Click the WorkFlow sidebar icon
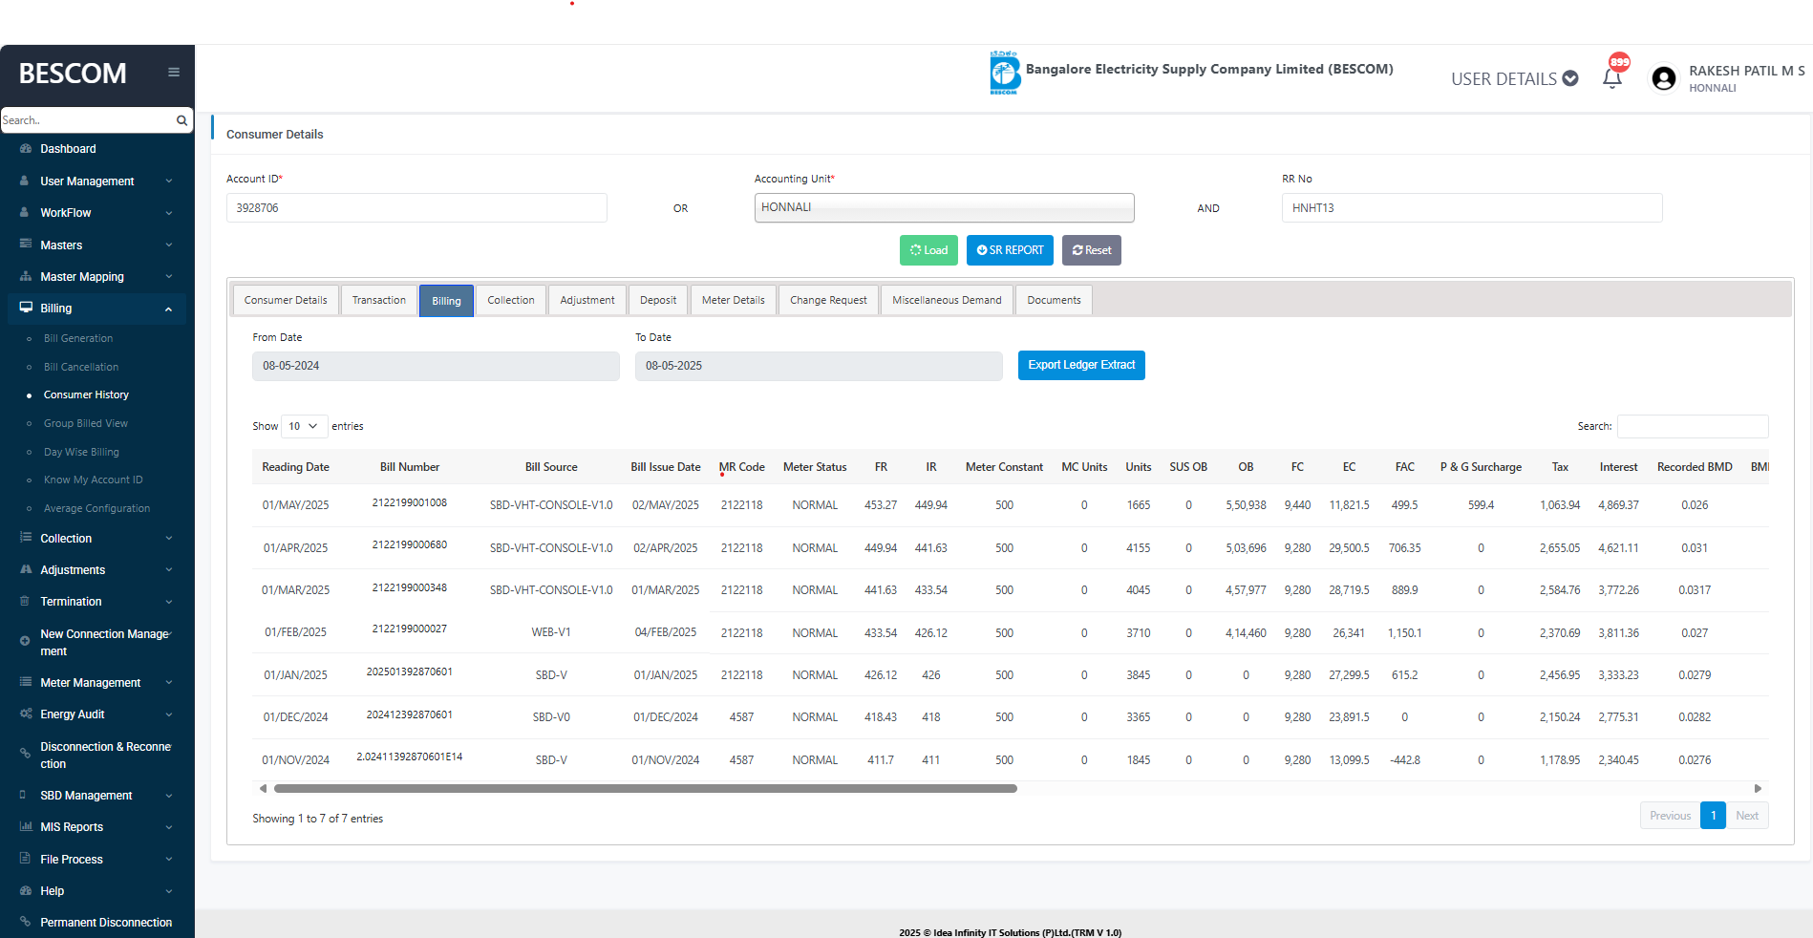 [x=25, y=212]
